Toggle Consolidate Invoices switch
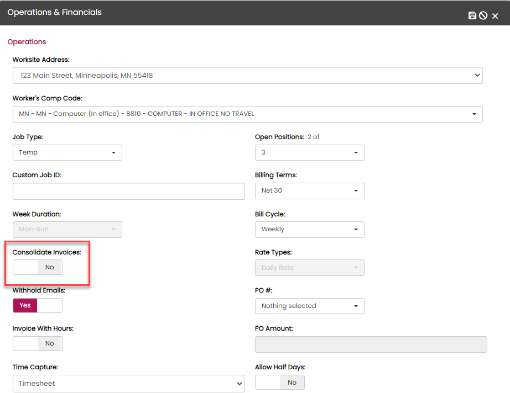The image size is (510, 393). (38, 267)
